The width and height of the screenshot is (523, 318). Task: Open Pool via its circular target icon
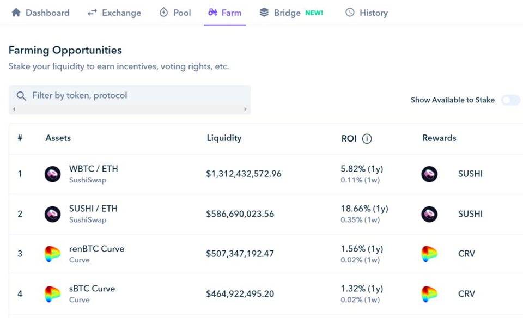pyautogui.click(x=162, y=13)
